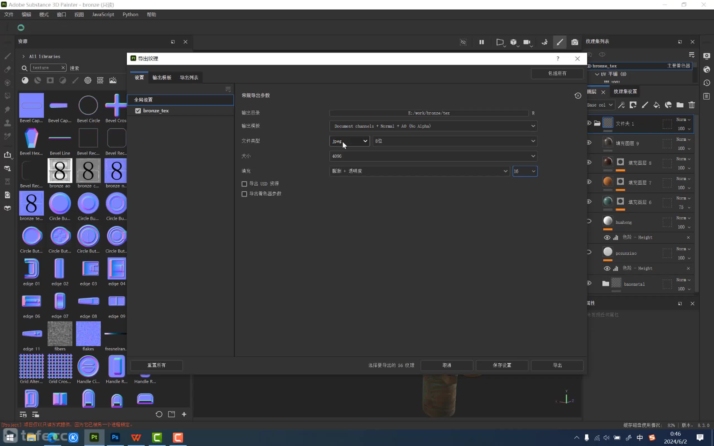This screenshot has height=446, width=714.
Task: Open the camera screenshot icon in viewport toolbar
Action: pos(575,42)
